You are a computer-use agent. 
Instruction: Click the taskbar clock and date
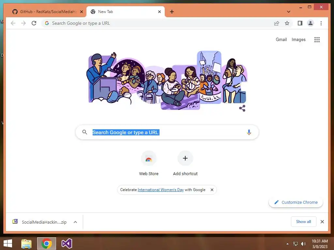(320, 244)
